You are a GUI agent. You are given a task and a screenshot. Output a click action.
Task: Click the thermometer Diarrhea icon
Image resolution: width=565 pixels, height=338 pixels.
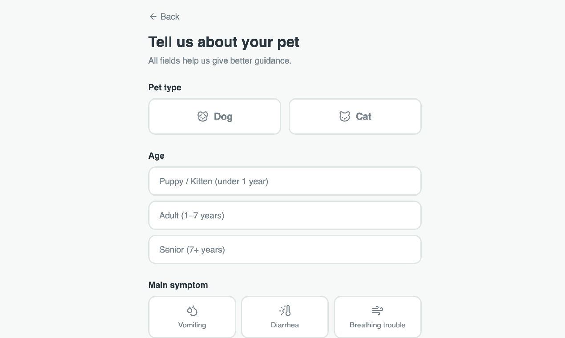click(285, 310)
